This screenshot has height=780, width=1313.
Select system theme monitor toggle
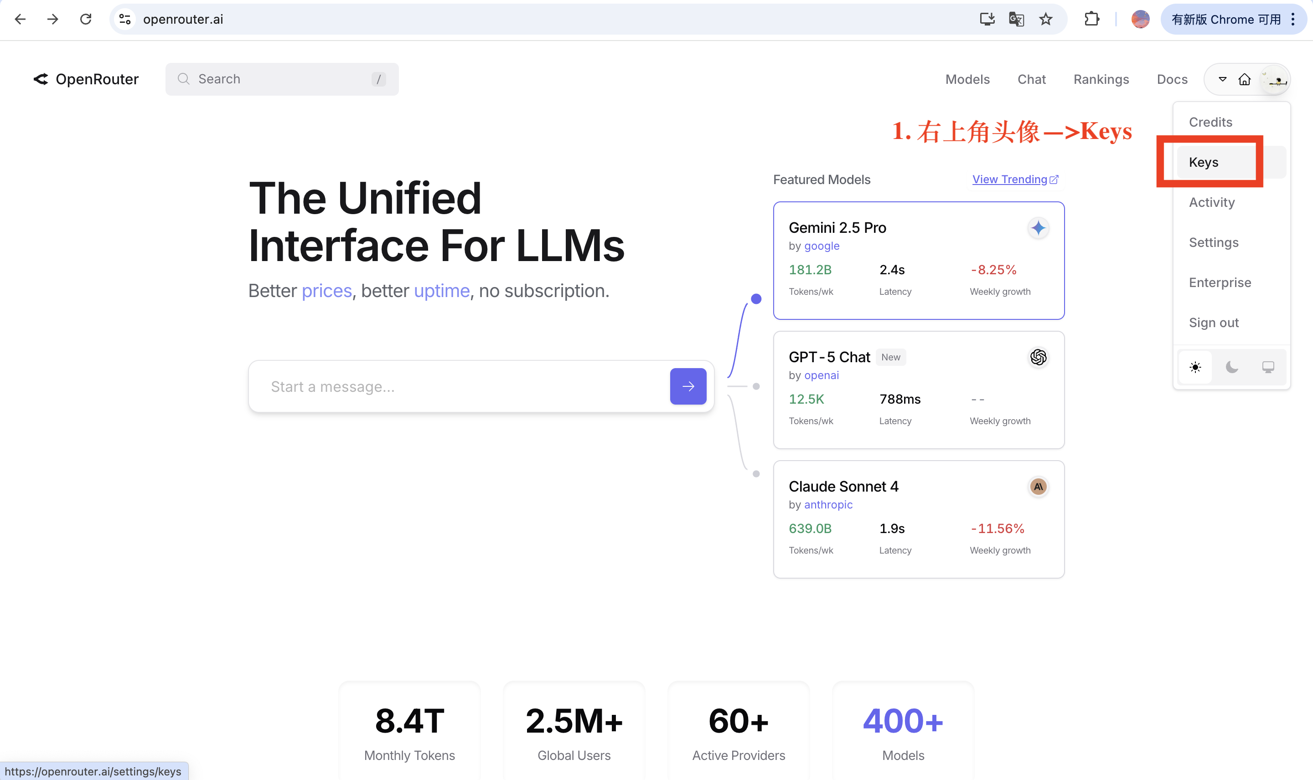pos(1268,367)
